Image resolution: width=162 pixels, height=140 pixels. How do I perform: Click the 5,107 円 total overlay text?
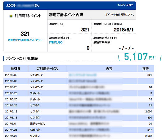point(140,57)
